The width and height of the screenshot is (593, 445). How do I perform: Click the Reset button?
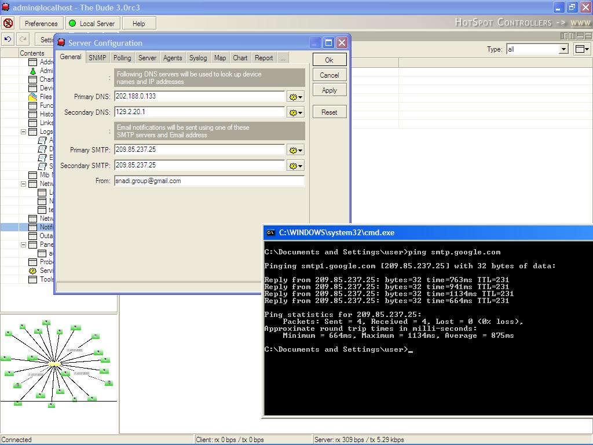click(330, 112)
